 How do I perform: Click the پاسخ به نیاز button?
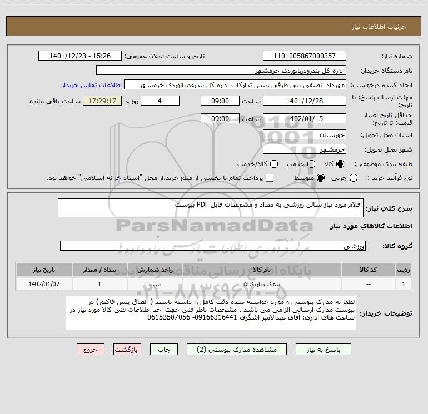pos(323,350)
